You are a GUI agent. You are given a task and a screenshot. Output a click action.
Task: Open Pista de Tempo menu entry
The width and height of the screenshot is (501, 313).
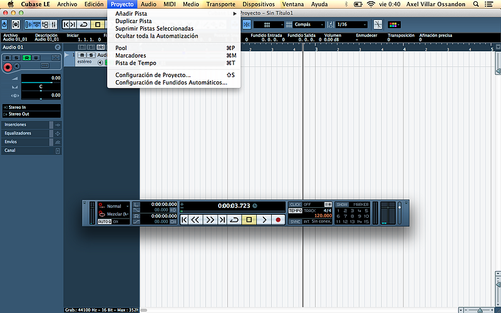pyautogui.click(x=174, y=63)
